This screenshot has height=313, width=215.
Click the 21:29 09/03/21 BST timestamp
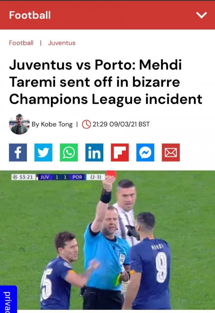pos(121,124)
